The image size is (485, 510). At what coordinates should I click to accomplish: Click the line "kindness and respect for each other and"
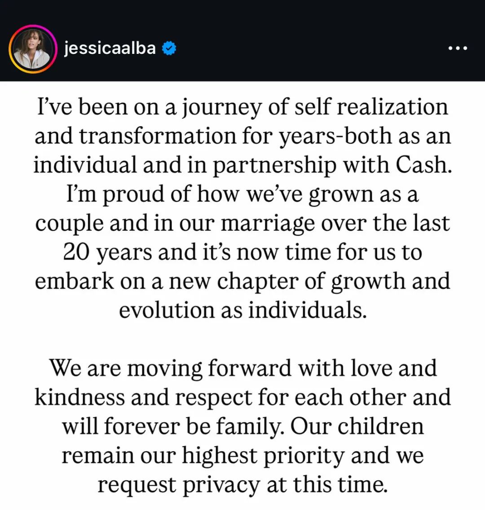pyautogui.click(x=242, y=397)
